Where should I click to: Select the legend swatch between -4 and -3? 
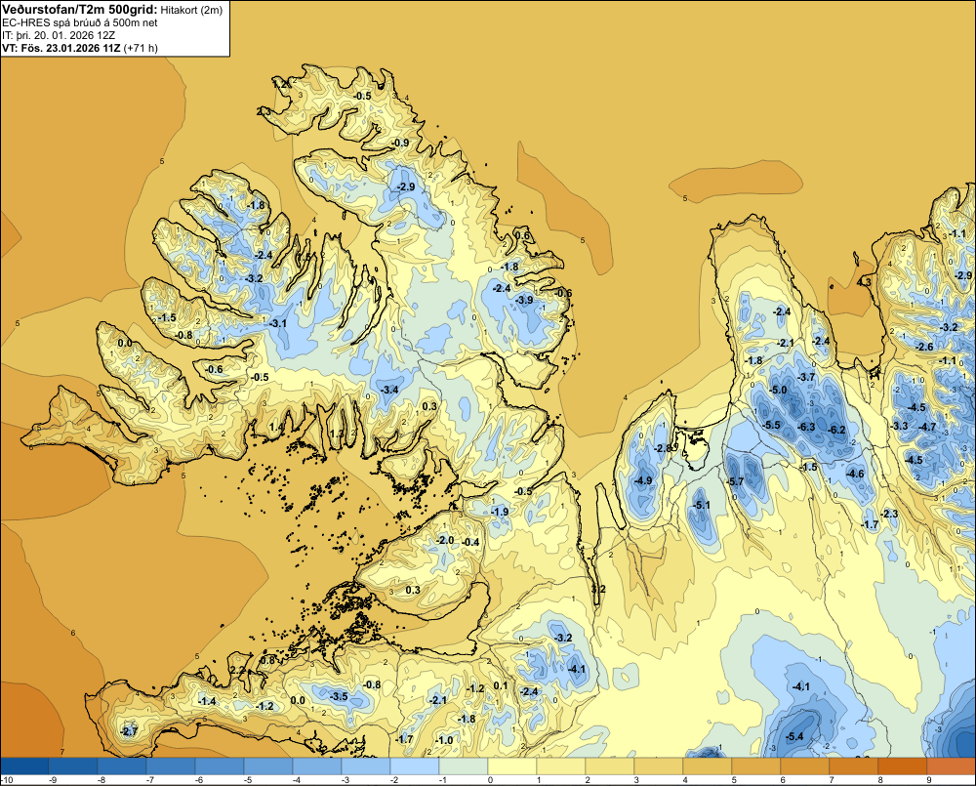click(317, 765)
